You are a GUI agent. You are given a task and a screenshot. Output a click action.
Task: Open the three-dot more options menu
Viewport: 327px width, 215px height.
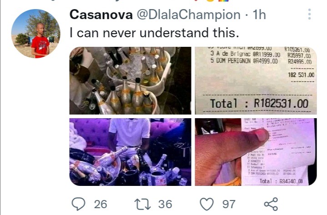coord(309,14)
